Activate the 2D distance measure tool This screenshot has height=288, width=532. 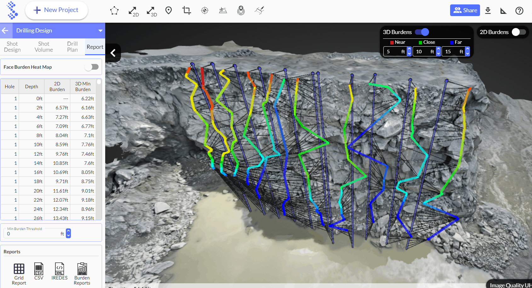(x=134, y=11)
